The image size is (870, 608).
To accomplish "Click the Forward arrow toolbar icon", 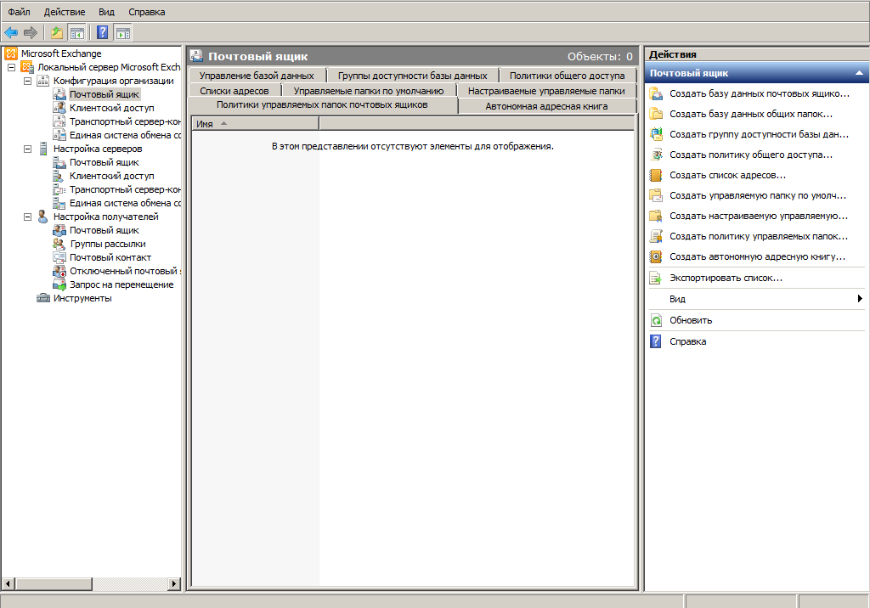I will click(x=31, y=33).
